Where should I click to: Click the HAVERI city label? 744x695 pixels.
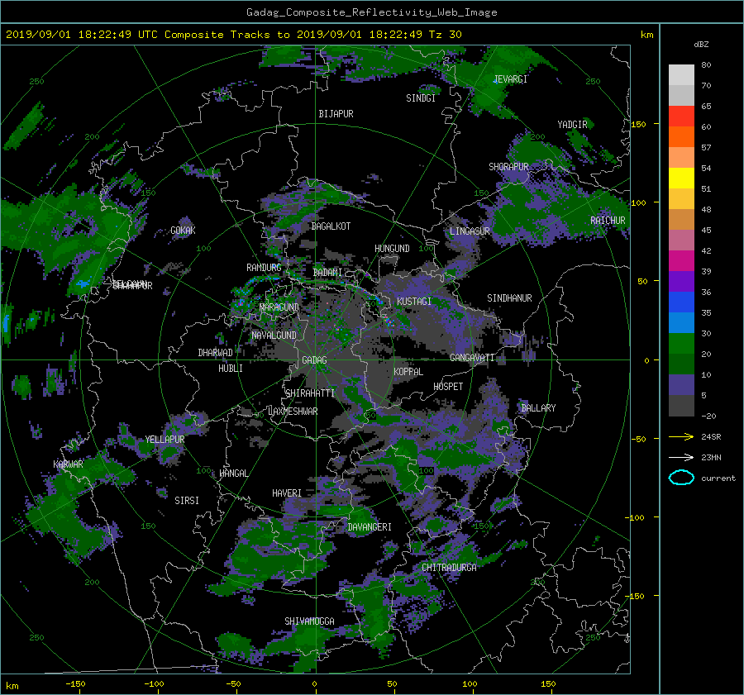tap(287, 494)
